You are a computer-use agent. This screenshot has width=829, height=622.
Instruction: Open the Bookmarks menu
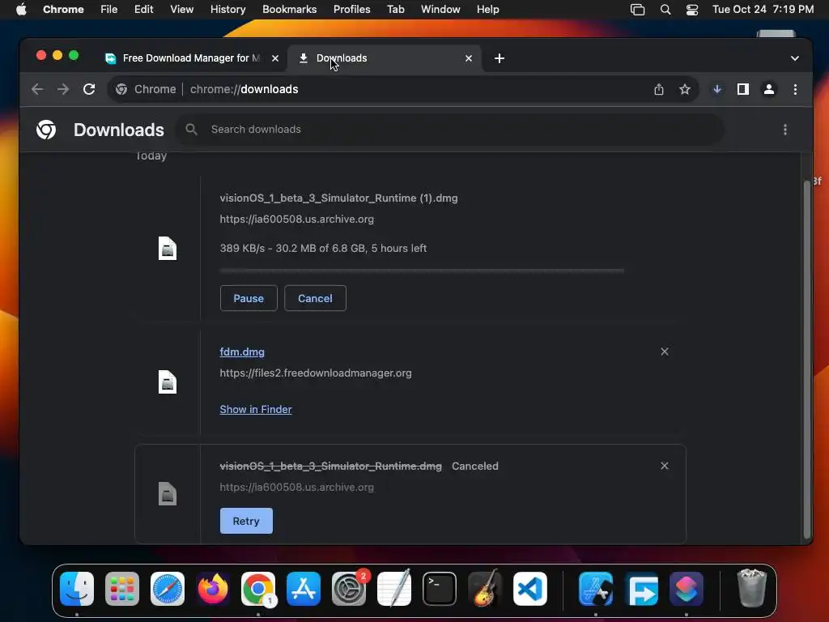[x=290, y=10]
